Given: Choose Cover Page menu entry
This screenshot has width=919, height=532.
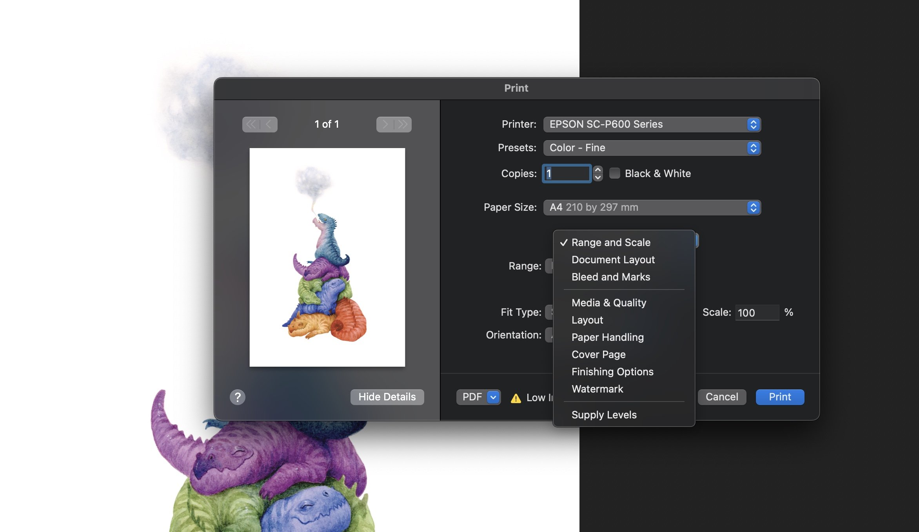Looking at the screenshot, I should 624,355.
